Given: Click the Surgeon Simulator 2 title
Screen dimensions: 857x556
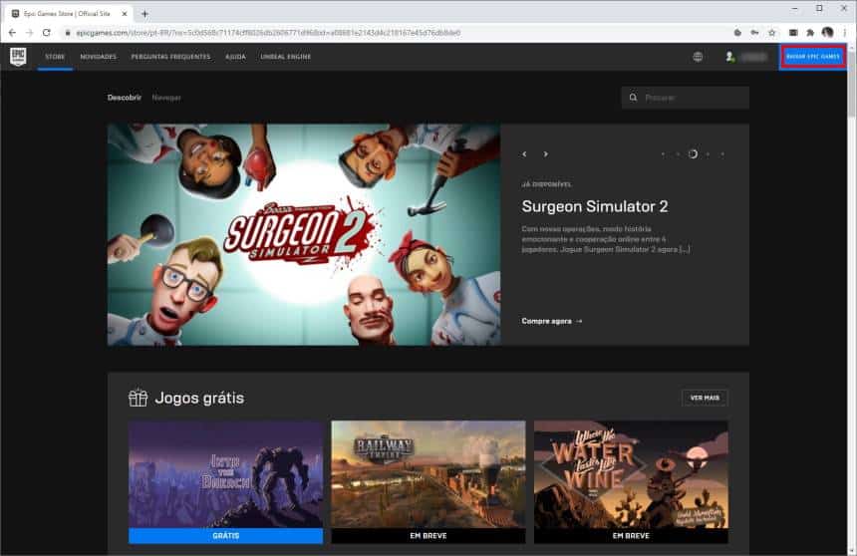Looking at the screenshot, I should pos(595,206).
